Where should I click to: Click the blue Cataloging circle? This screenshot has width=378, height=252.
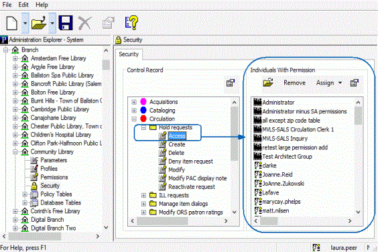(143, 110)
